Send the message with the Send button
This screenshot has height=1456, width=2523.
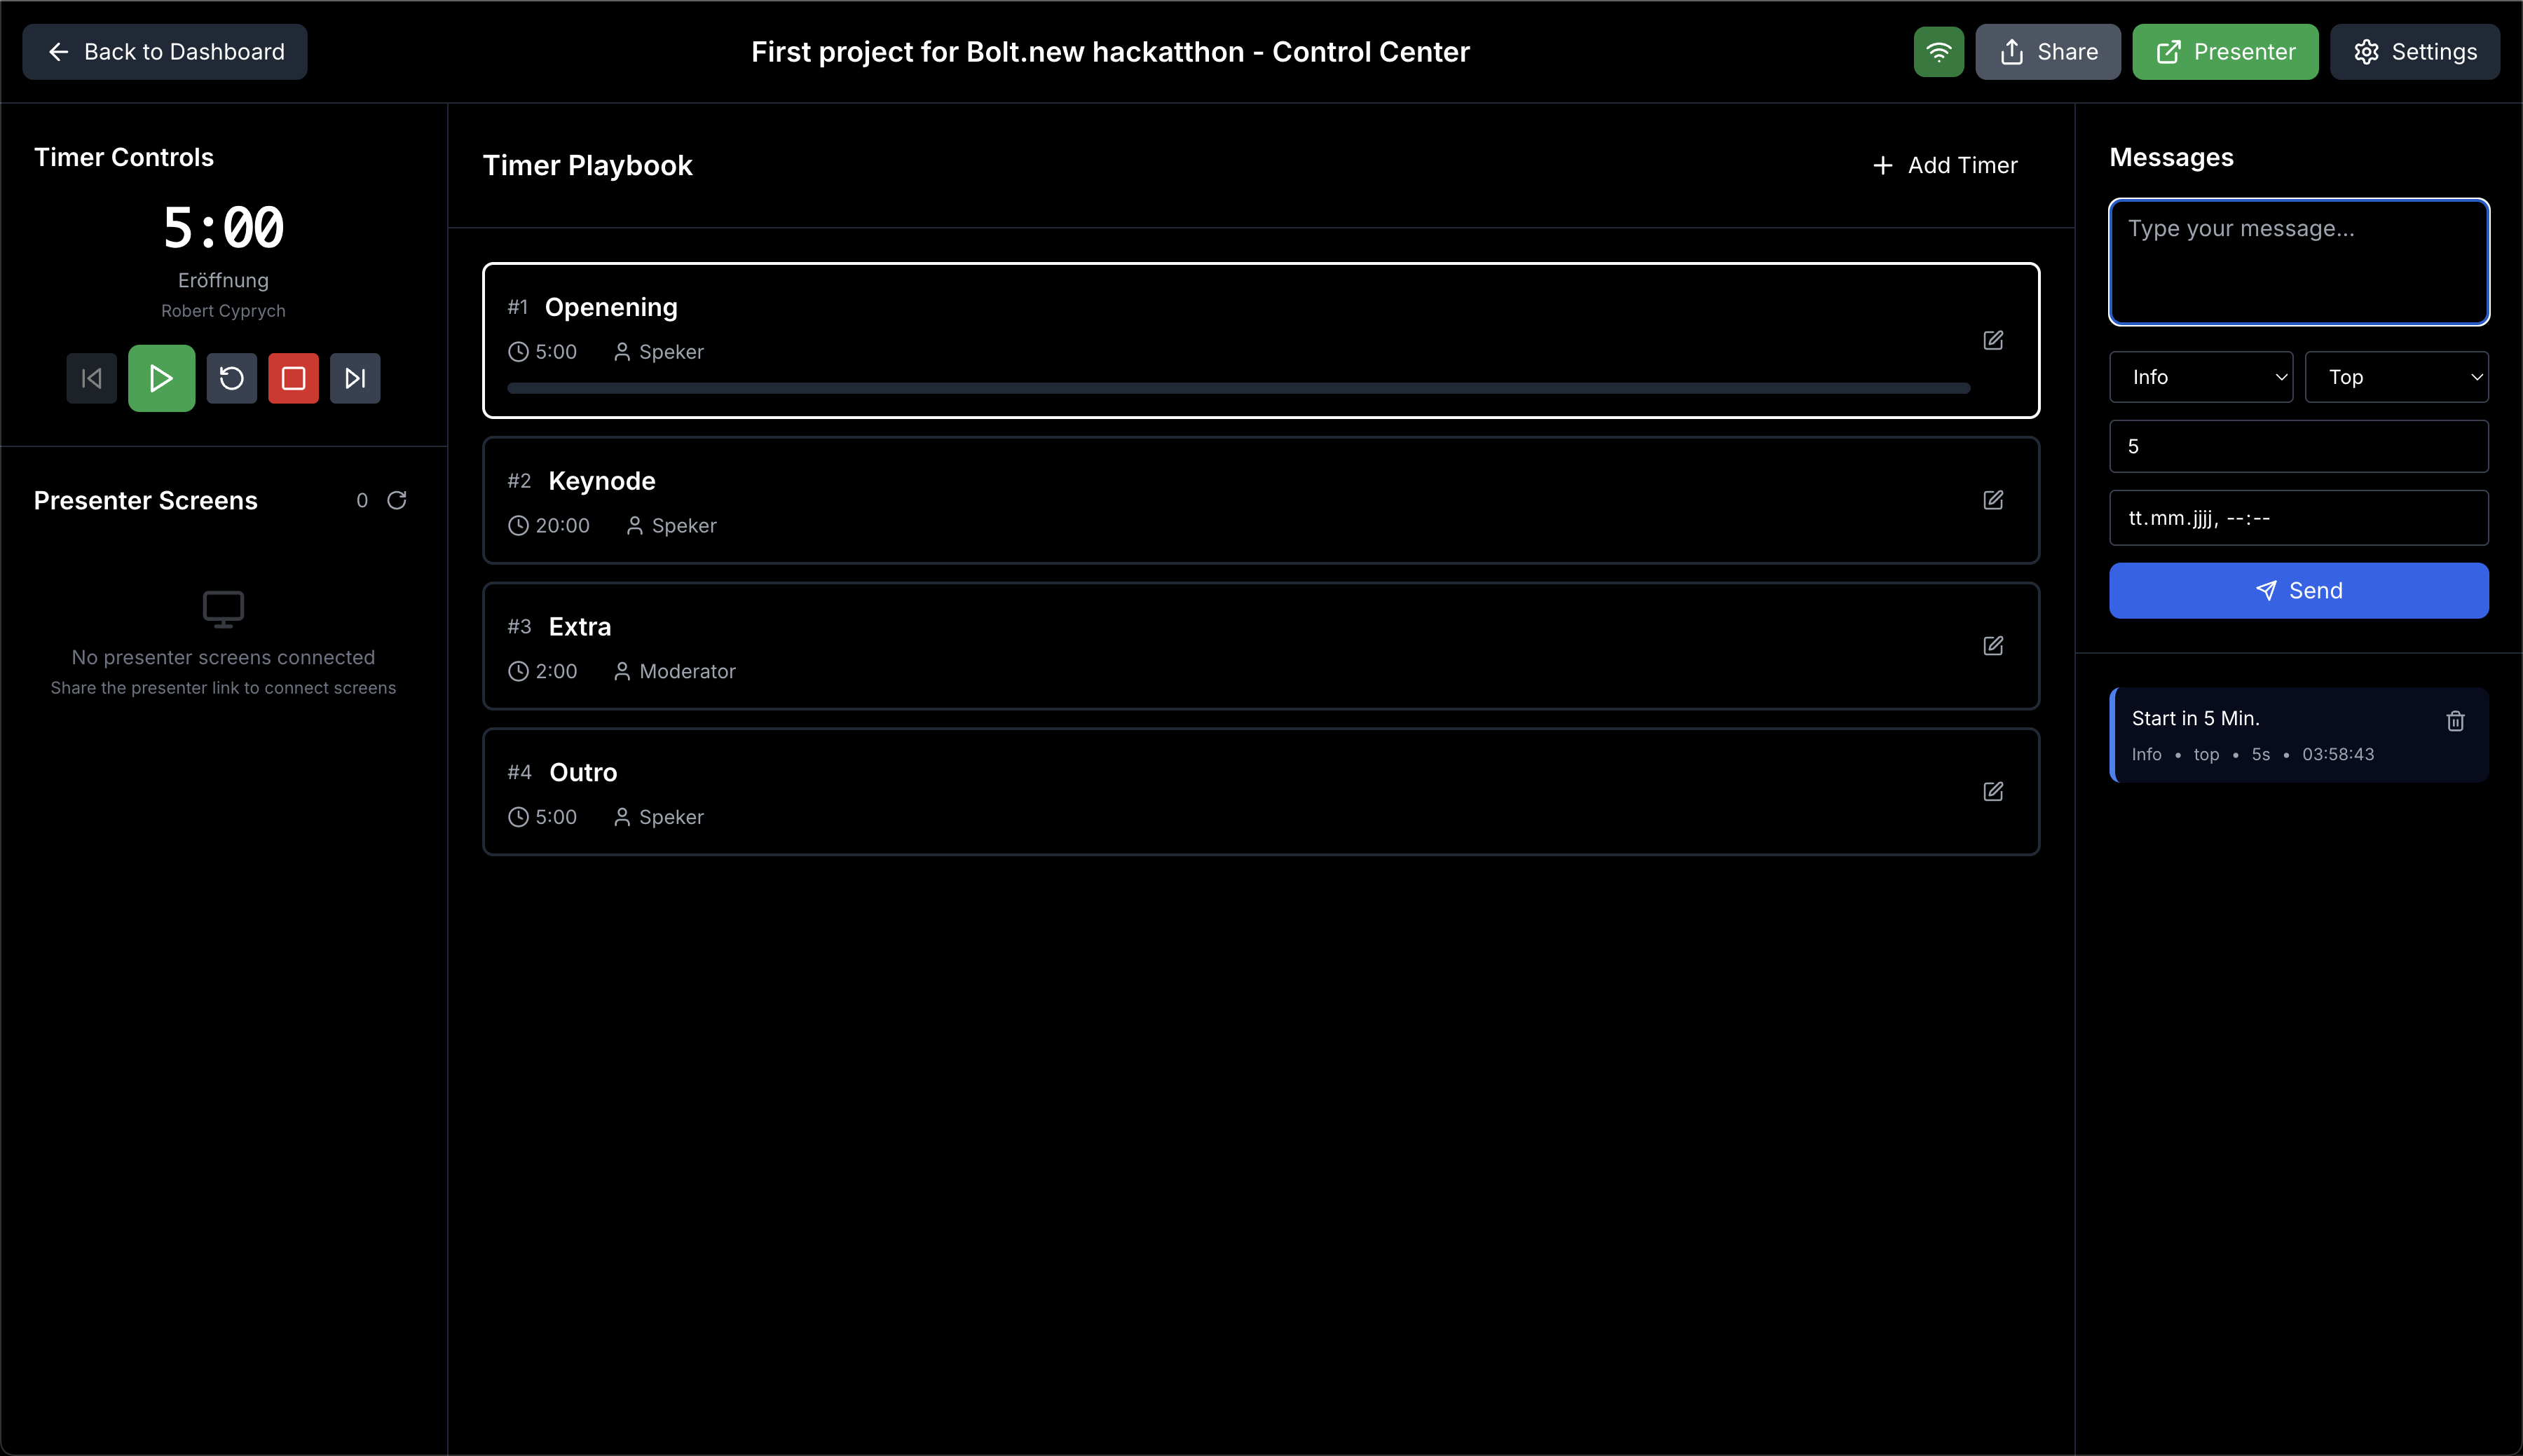point(2298,590)
